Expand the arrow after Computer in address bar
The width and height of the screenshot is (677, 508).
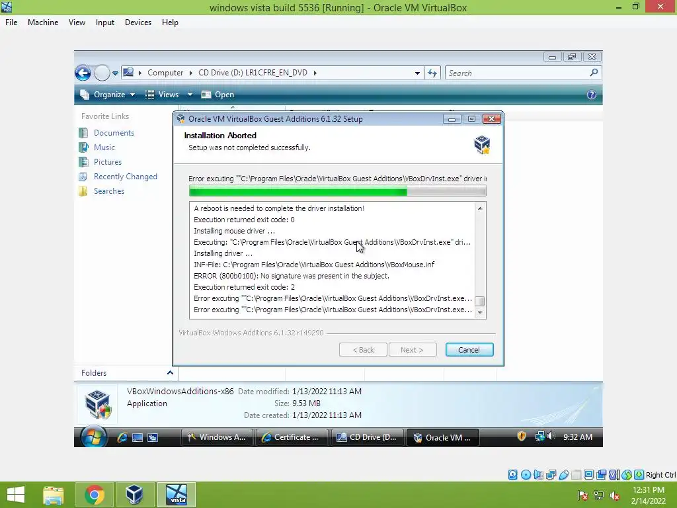pyautogui.click(x=190, y=73)
